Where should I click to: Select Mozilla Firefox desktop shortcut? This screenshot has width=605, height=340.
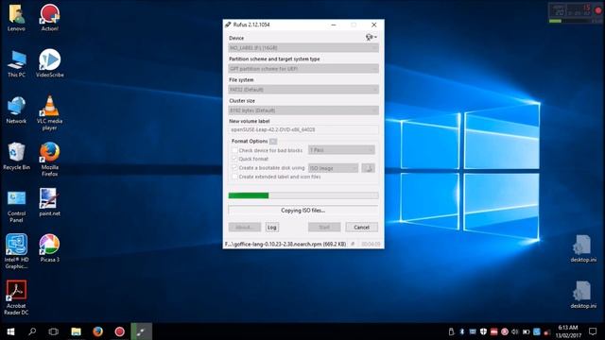pyautogui.click(x=50, y=160)
